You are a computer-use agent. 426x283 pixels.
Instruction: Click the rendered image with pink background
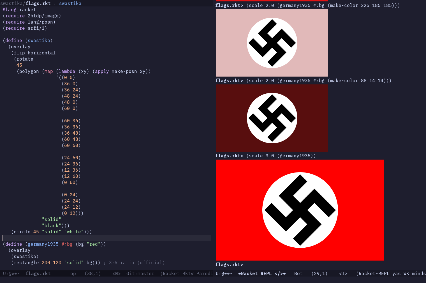[272, 43]
